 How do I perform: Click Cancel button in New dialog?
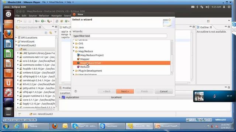(164, 91)
